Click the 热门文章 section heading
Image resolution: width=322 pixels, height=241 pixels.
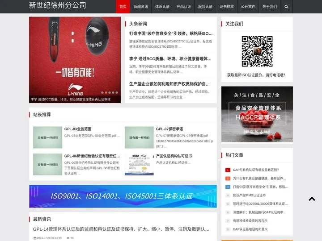(234, 155)
